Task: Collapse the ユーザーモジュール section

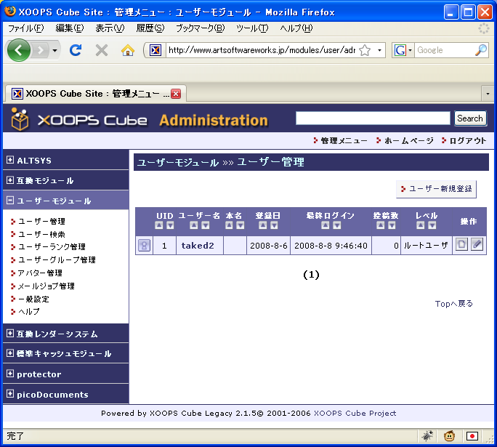Action: (x=10, y=201)
